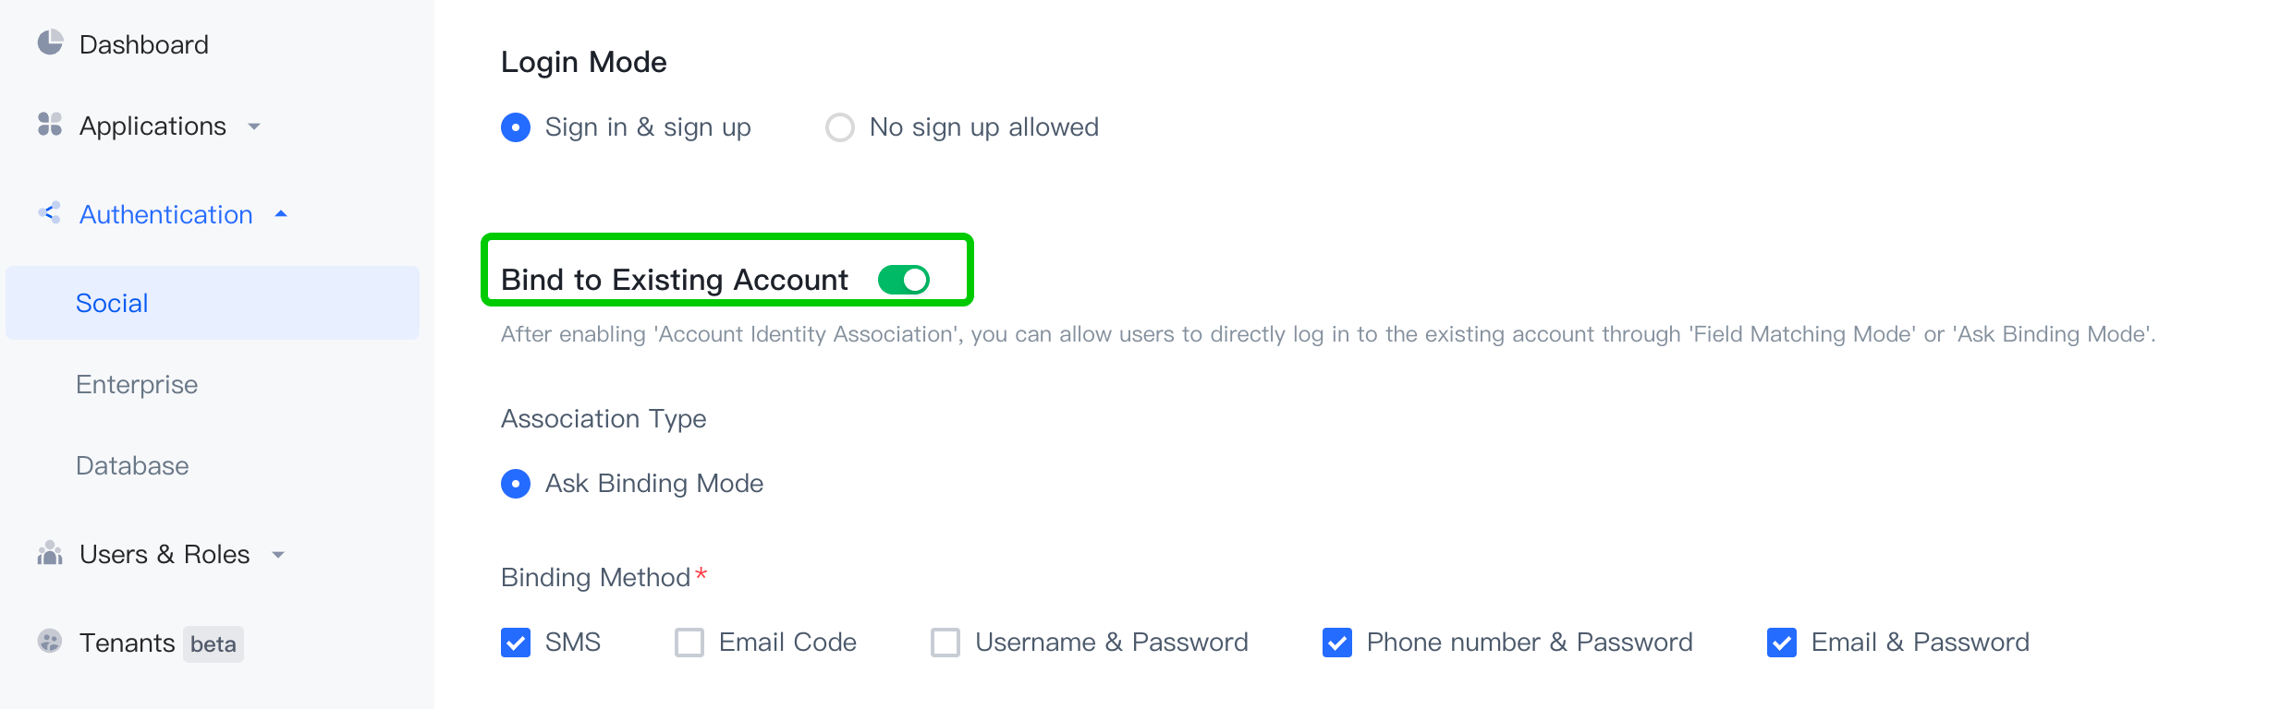Click the Authentication share icon

pyautogui.click(x=50, y=213)
